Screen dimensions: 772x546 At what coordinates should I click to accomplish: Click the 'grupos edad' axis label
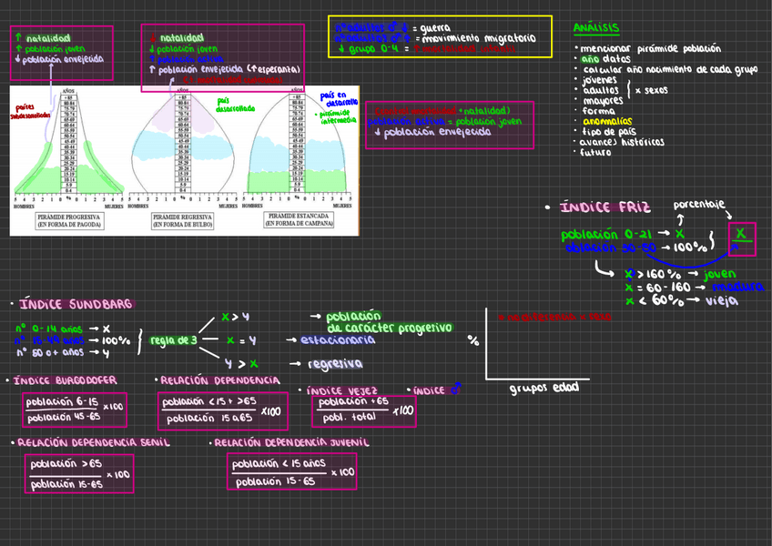[543, 388]
